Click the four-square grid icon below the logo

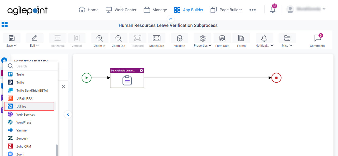coord(4,25)
